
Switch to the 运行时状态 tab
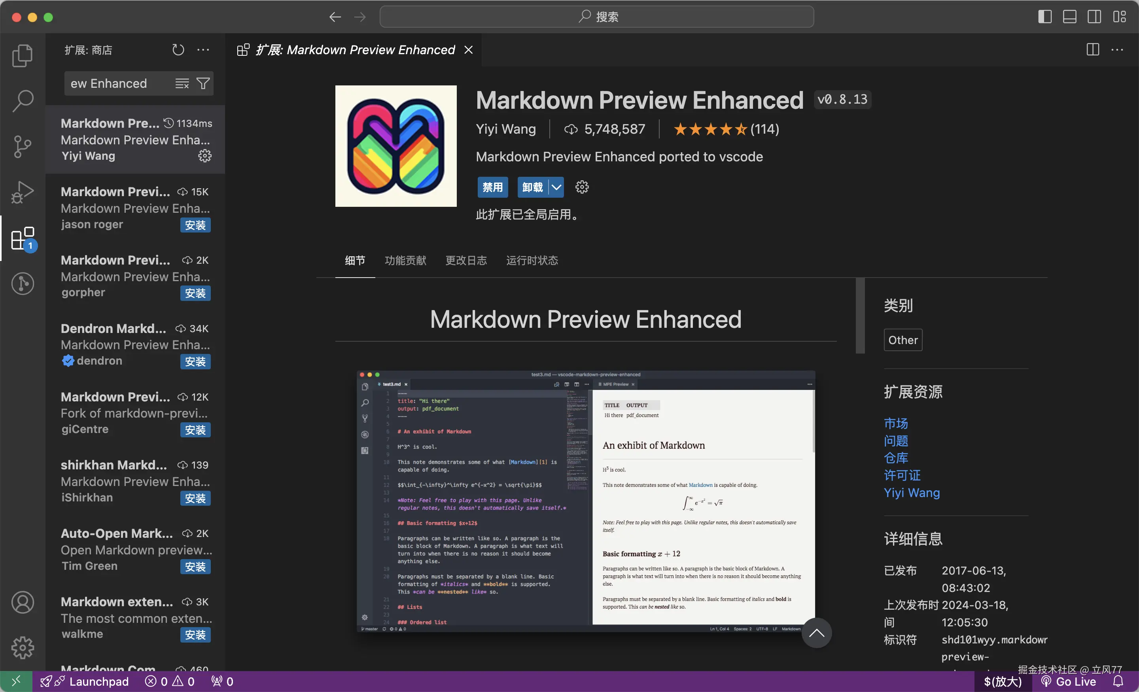532,260
